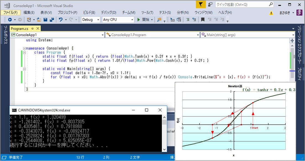Image resolution: width=305 pixels, height=161 pixels.
Task: Click the Quick Launch search magnifier icon
Action: tap(271, 4)
